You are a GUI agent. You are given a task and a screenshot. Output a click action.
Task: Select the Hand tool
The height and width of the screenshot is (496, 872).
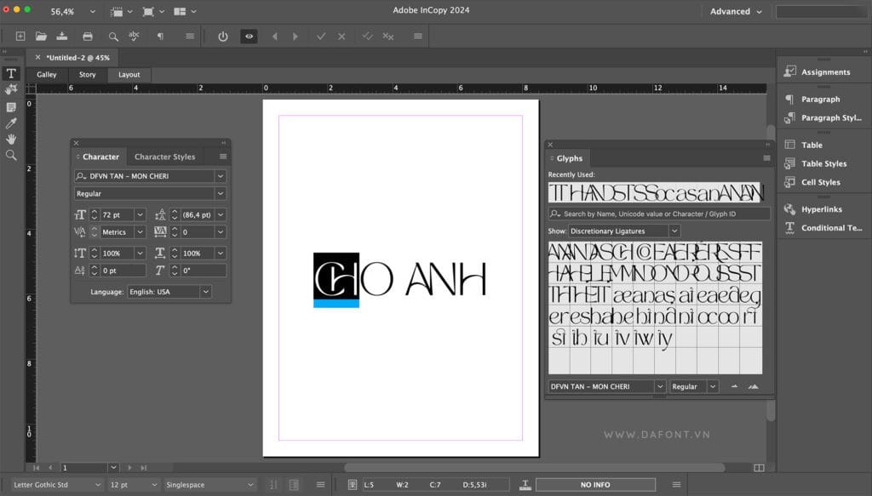(10, 138)
